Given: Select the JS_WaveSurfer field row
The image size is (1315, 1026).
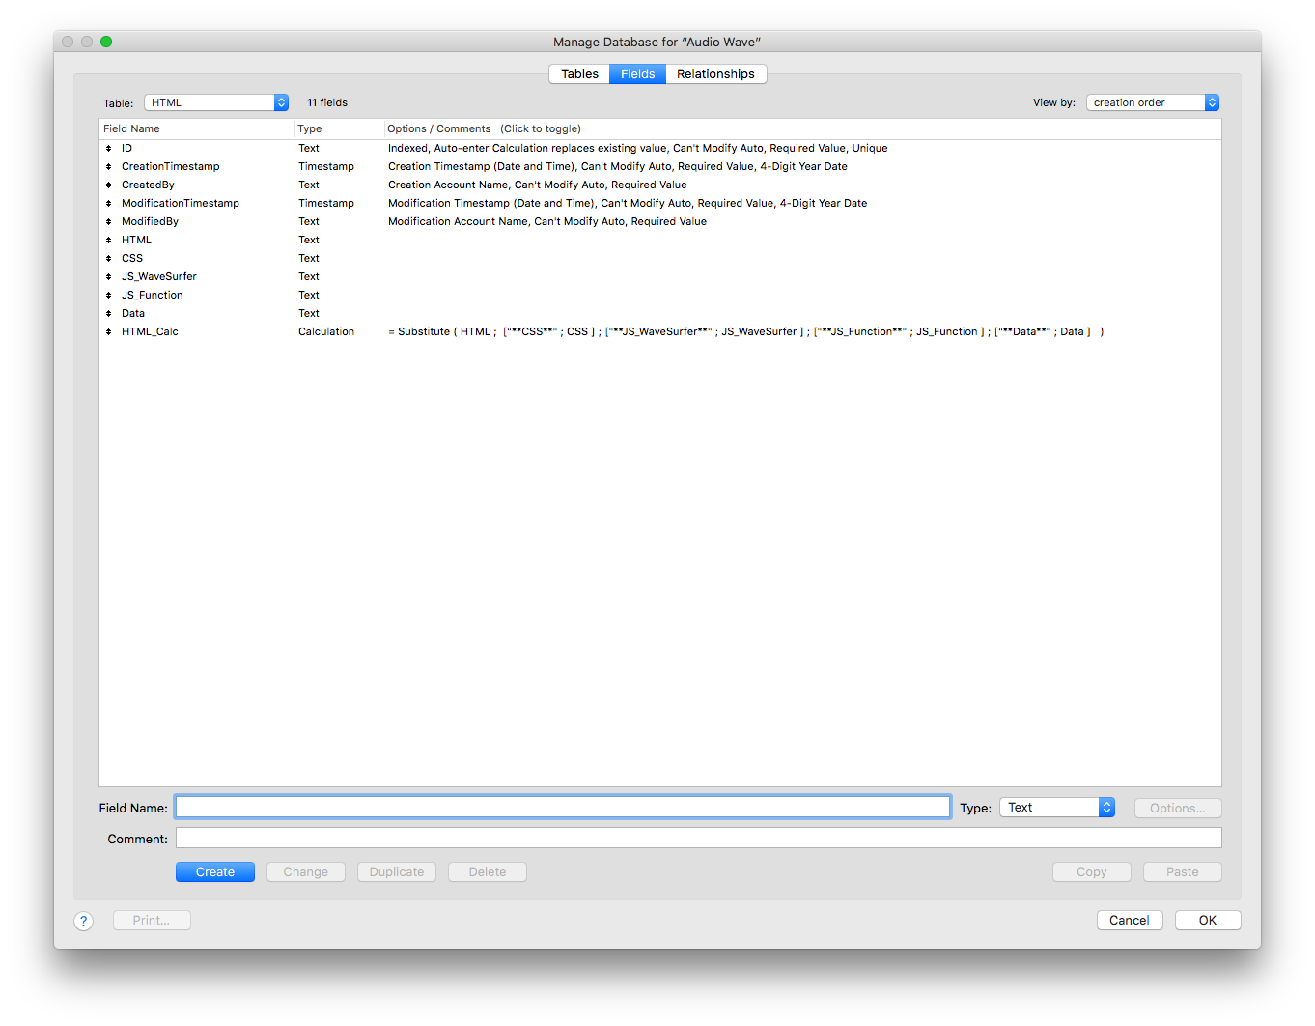Looking at the screenshot, I should coord(660,276).
